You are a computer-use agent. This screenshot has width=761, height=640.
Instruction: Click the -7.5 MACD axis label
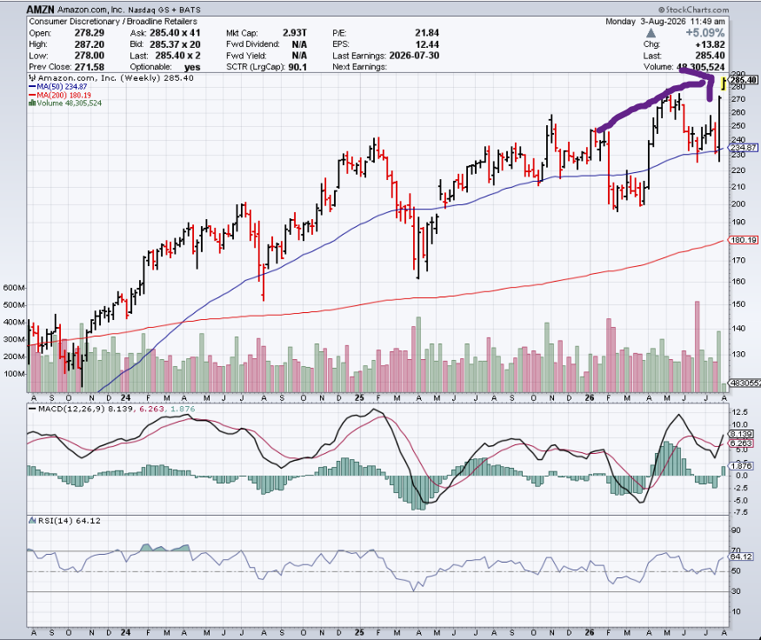pyautogui.click(x=740, y=512)
